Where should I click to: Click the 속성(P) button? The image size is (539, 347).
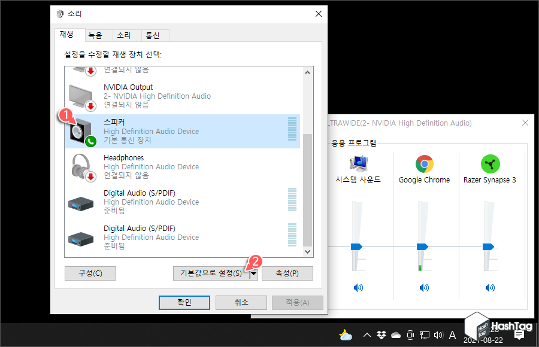point(287,273)
